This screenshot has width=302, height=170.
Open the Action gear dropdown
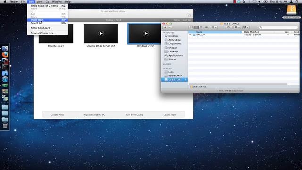237,27
